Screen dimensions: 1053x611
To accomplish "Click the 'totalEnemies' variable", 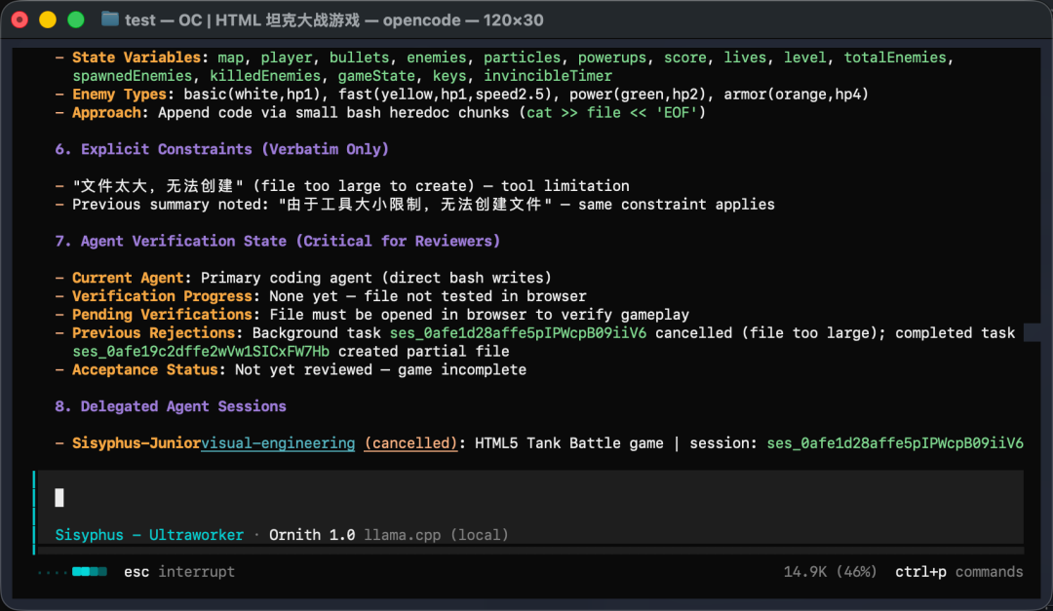I will pos(895,57).
